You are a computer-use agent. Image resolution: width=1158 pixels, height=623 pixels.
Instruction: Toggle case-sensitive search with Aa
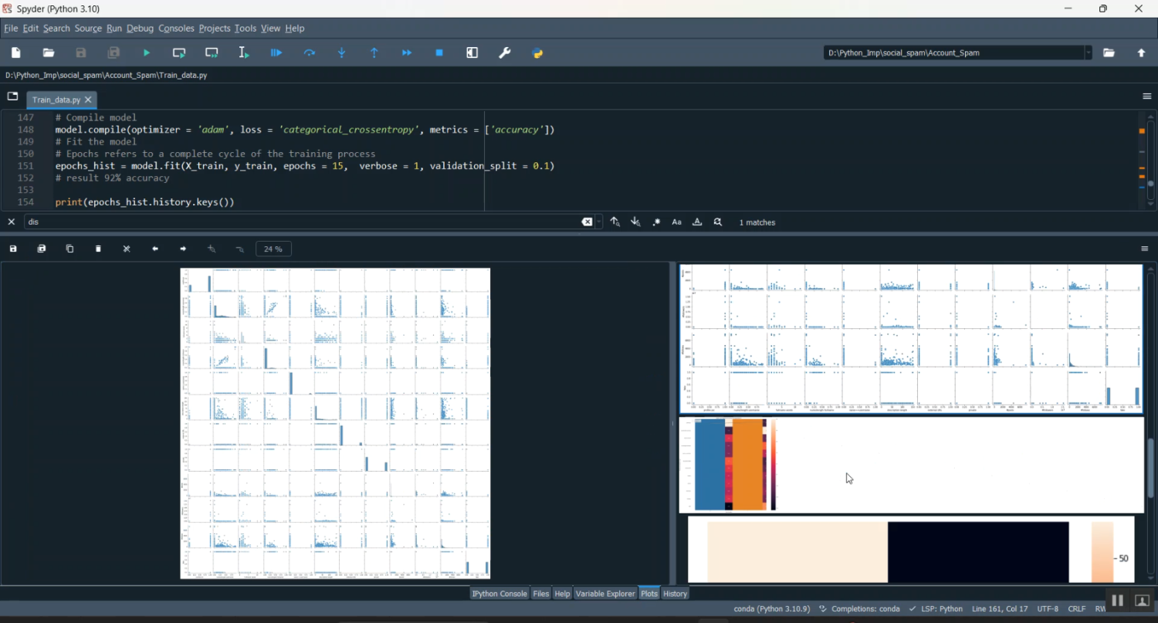tap(677, 222)
